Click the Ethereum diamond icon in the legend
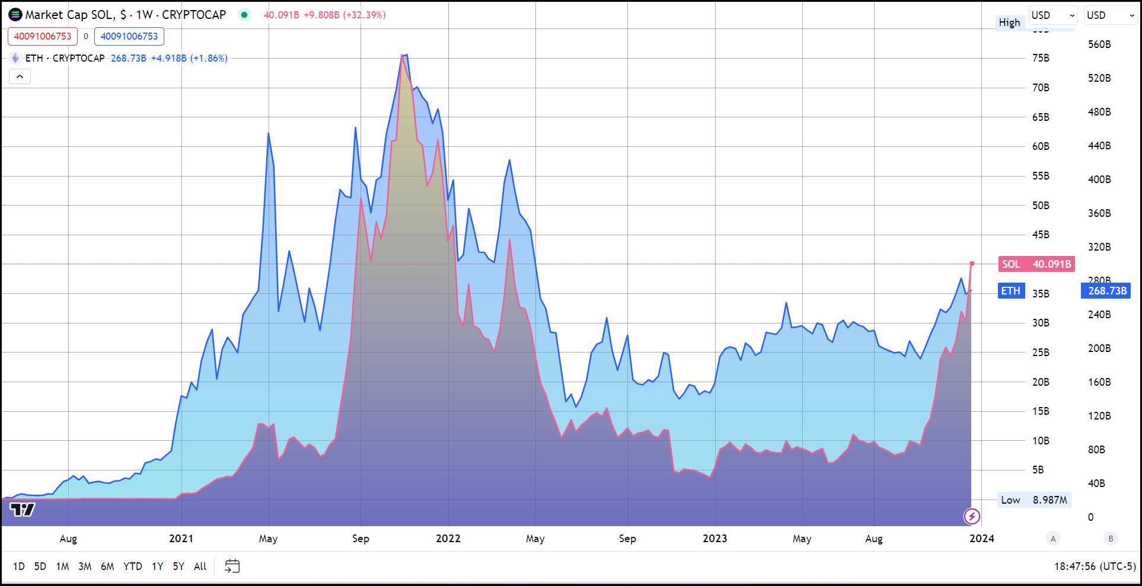Image resolution: width=1142 pixels, height=586 pixels. click(15, 58)
